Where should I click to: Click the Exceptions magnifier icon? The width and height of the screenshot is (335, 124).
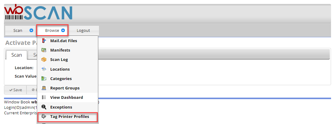click(44, 107)
